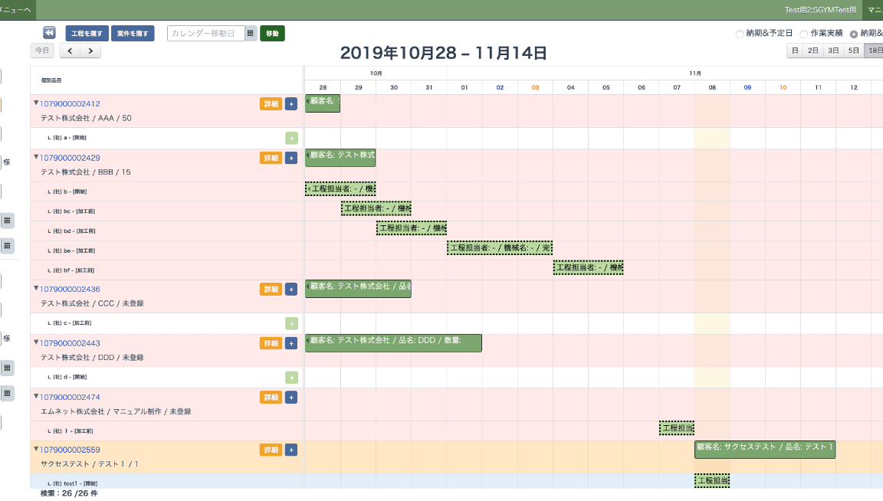Click the カレンダー移動日 input field
This screenshot has height=501, width=883.
point(205,34)
